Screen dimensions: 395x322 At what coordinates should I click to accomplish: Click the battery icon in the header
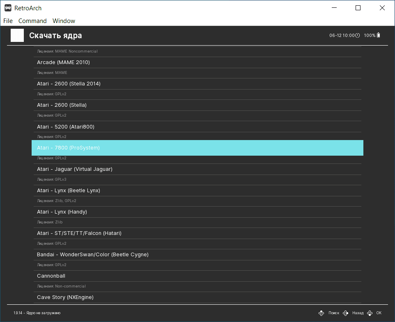pos(379,35)
